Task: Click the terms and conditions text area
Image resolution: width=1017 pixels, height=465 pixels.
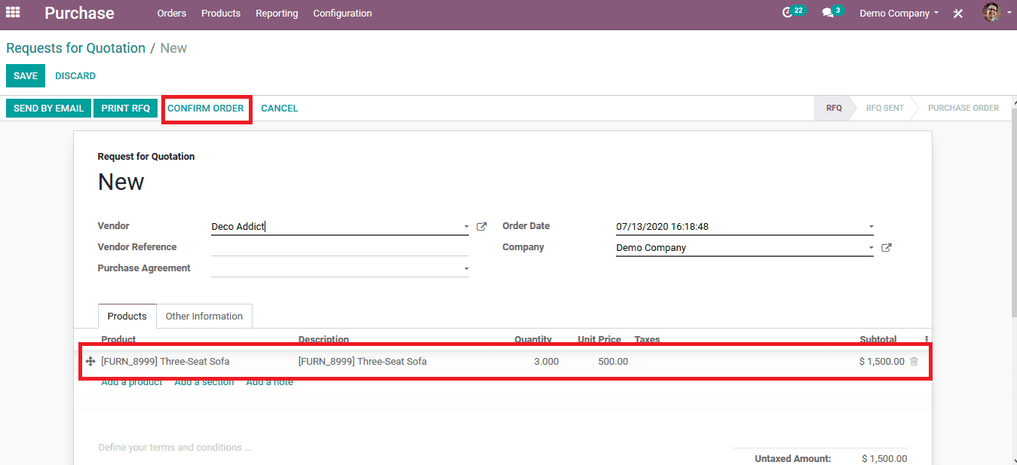Action: pos(175,448)
